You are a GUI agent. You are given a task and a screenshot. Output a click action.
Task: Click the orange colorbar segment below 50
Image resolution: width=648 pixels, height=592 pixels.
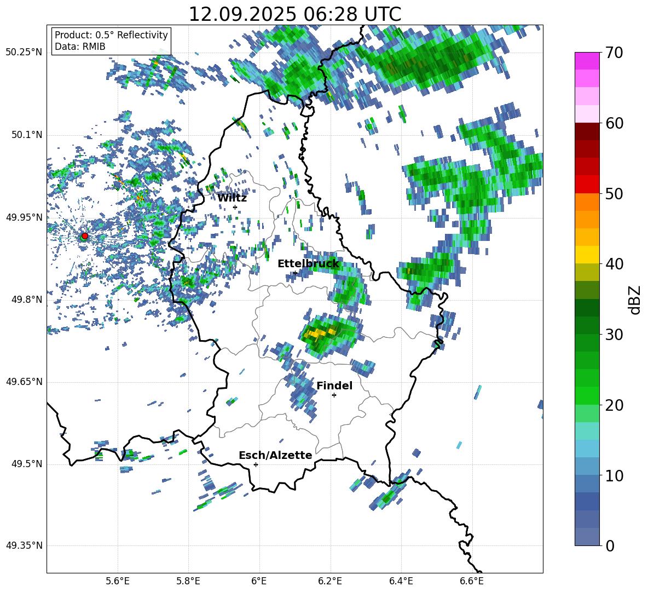tap(587, 202)
